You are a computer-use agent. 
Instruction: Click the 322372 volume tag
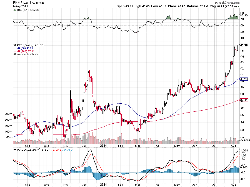245,140
